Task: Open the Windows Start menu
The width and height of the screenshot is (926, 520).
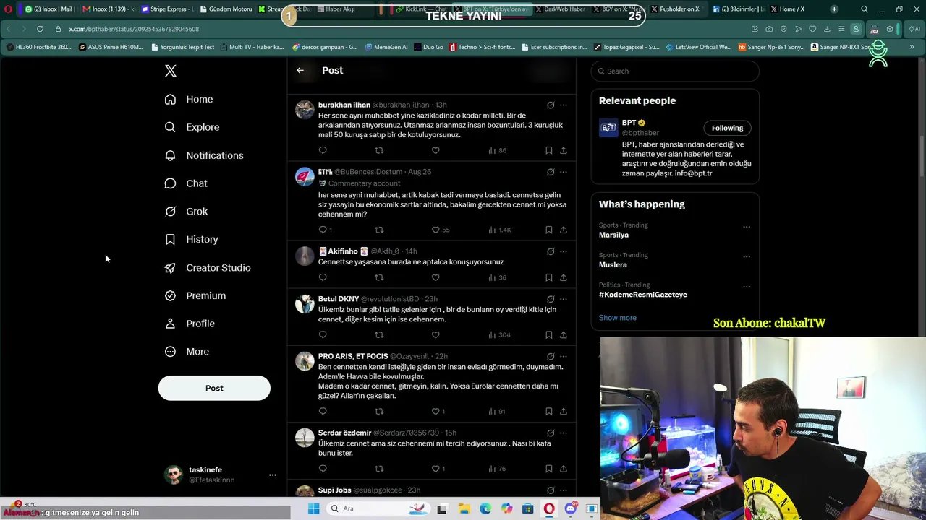Action: point(313,508)
